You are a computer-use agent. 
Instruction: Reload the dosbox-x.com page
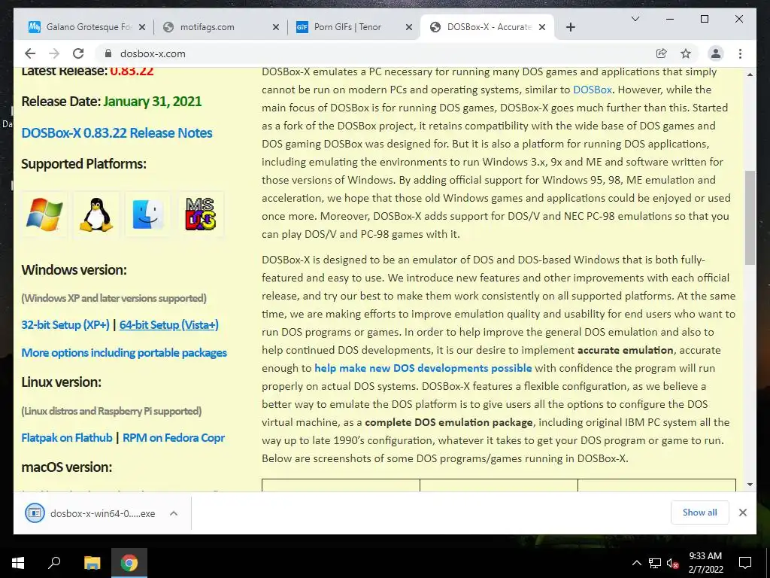pos(78,53)
